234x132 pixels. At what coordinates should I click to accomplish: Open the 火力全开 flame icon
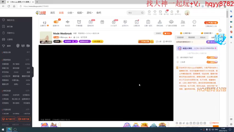pyautogui.click(x=113, y=22)
